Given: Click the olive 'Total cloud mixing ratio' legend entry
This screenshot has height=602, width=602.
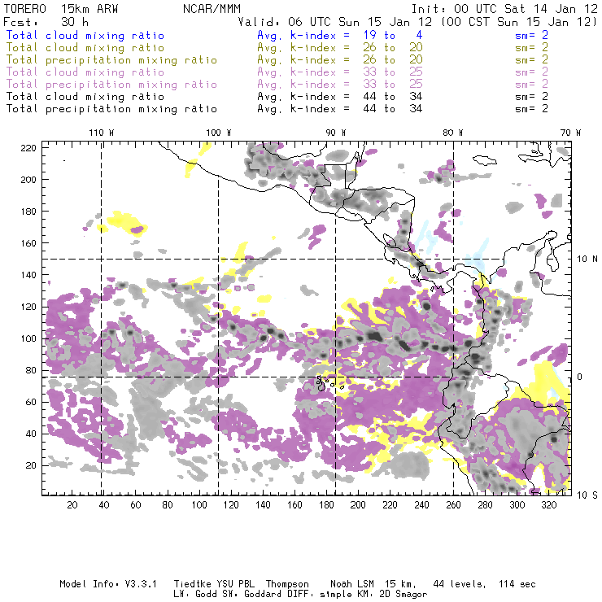Looking at the screenshot, I should (x=85, y=48).
